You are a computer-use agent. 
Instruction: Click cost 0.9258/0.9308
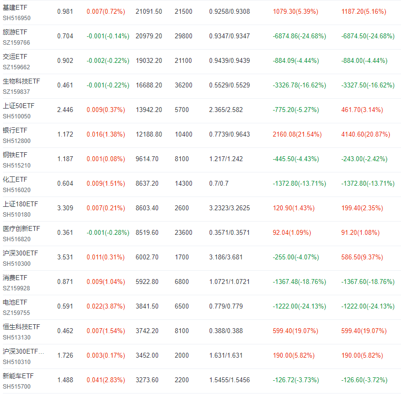pyautogui.click(x=229, y=12)
